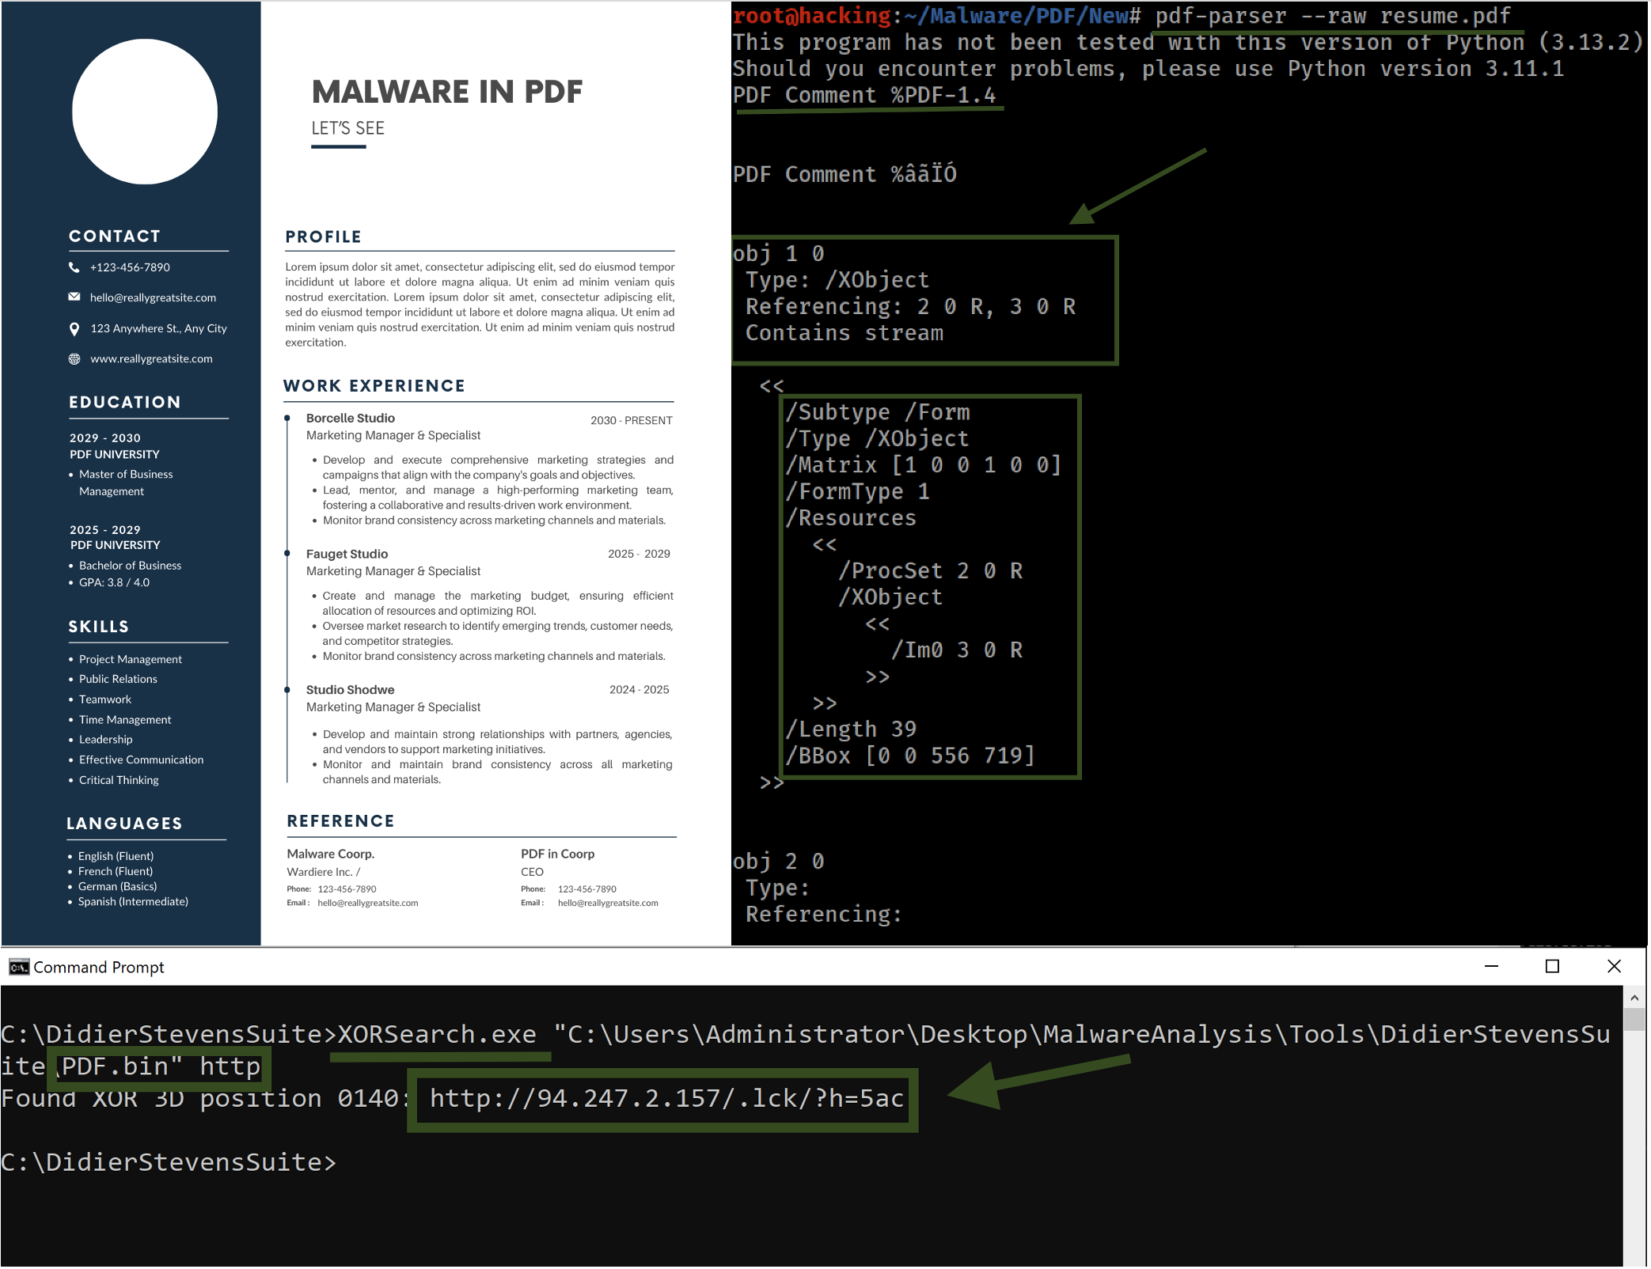Image resolution: width=1651 pixels, height=1269 pixels.
Task: Click the 'C:\DidierStevensSuite>' empty prompt line
Action: 169,1163
